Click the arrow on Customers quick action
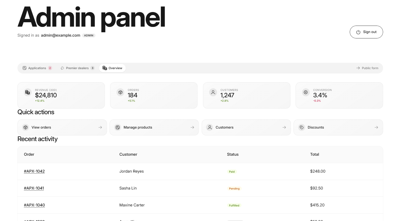399x221 pixels. click(x=284, y=127)
